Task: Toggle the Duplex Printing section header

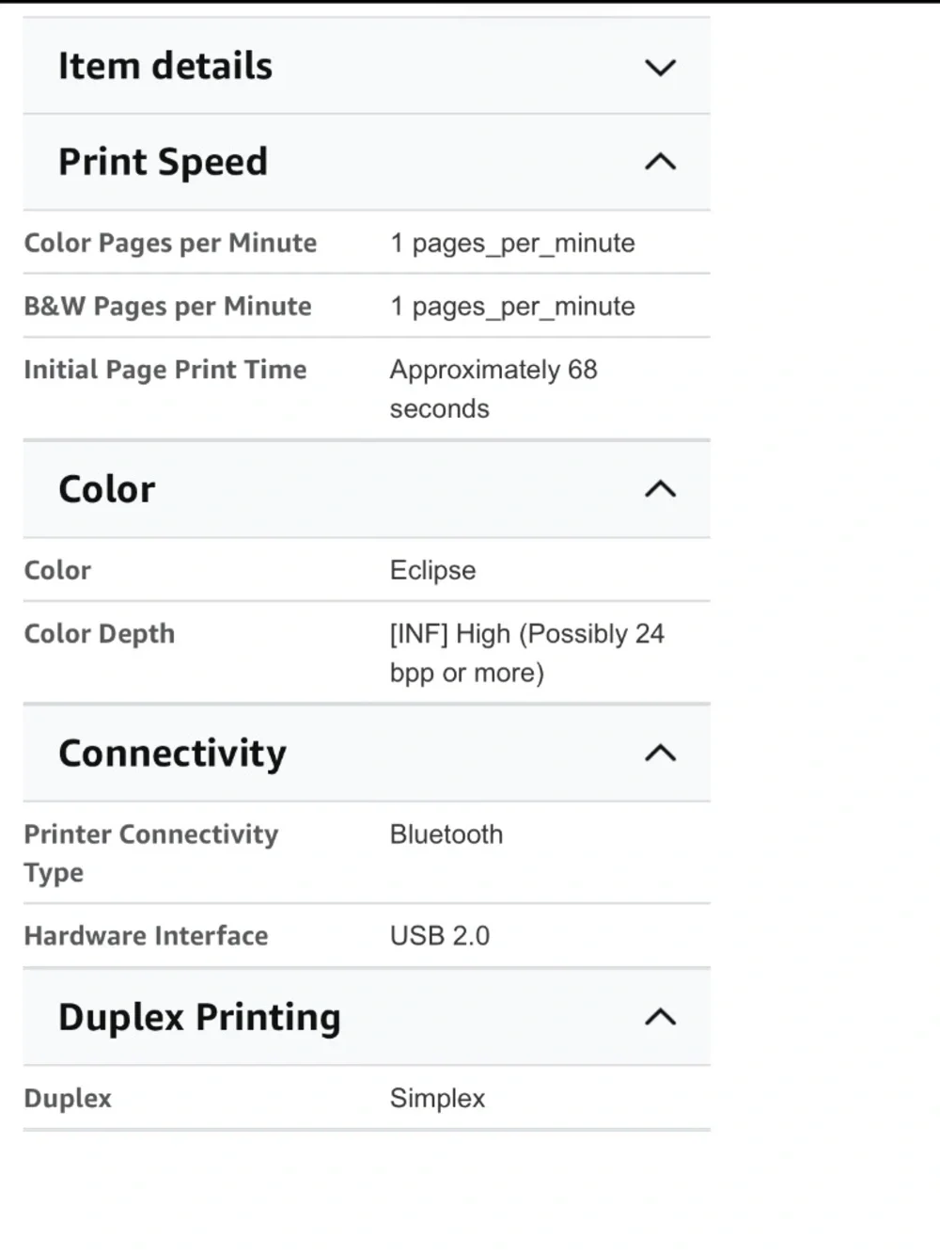Action: tap(367, 1017)
